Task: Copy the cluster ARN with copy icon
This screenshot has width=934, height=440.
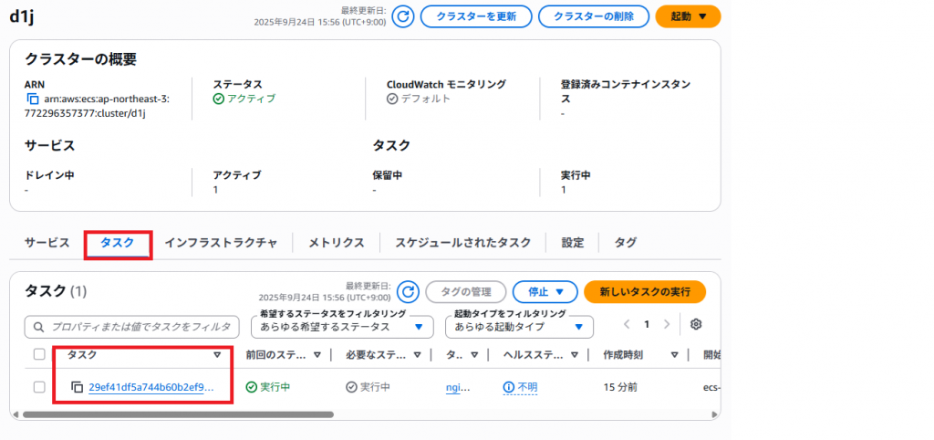Action: (x=33, y=99)
